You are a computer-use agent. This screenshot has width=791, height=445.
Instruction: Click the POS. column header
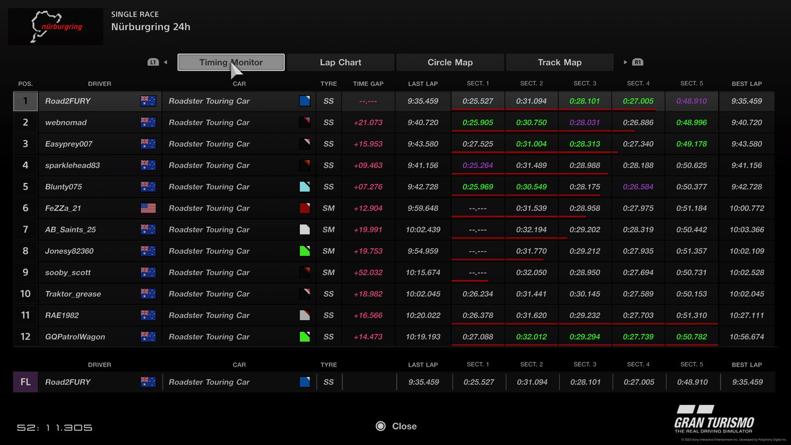pyautogui.click(x=25, y=83)
